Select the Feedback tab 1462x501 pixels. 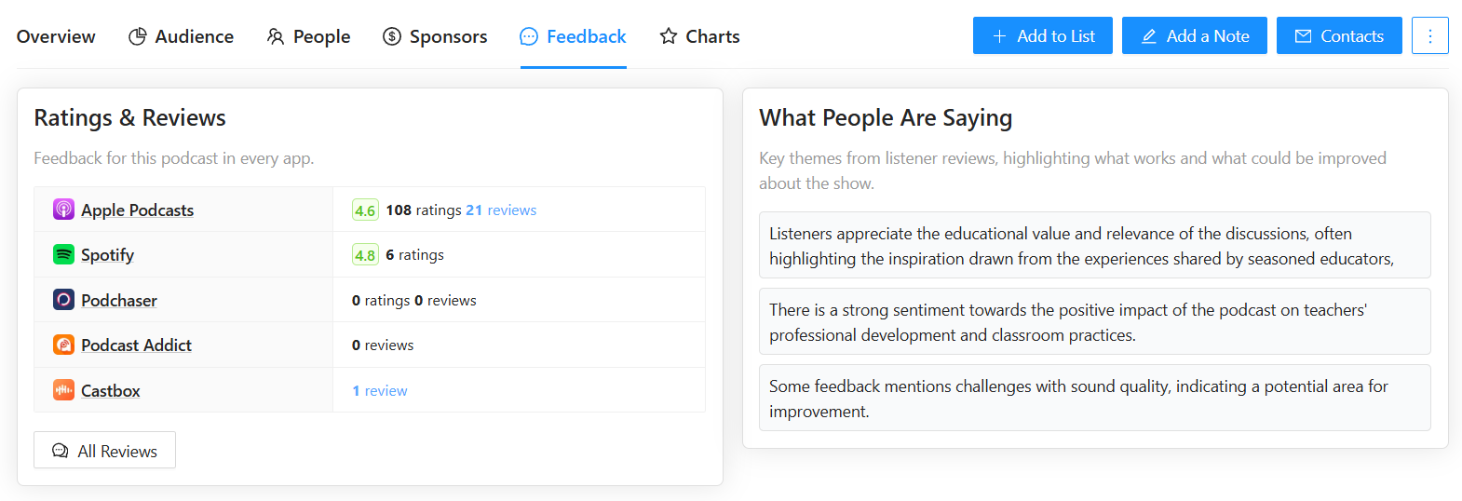click(x=573, y=36)
